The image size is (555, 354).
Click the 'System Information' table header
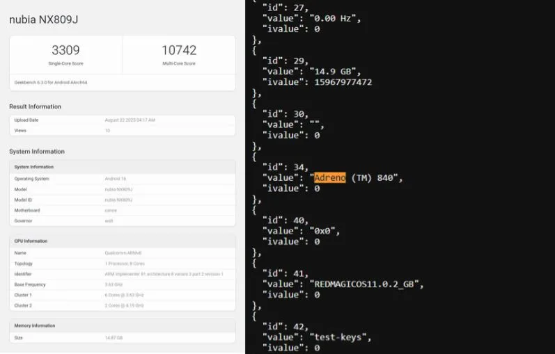click(33, 167)
